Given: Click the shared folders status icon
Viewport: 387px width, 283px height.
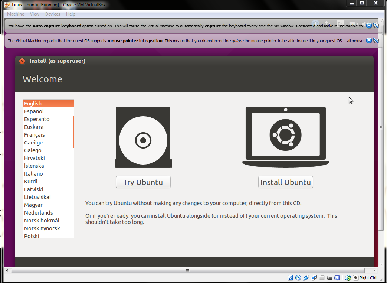Looking at the screenshot, I should 321,277.
